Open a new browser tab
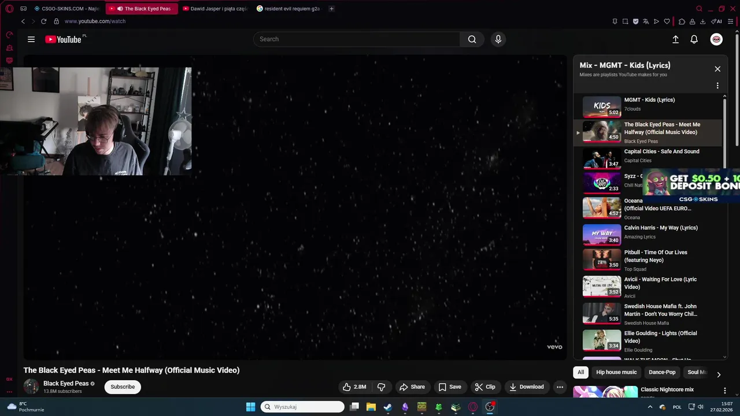The height and width of the screenshot is (416, 740). pos(331,9)
